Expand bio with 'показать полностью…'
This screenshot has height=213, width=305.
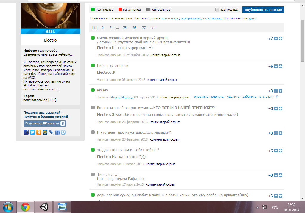(41, 89)
